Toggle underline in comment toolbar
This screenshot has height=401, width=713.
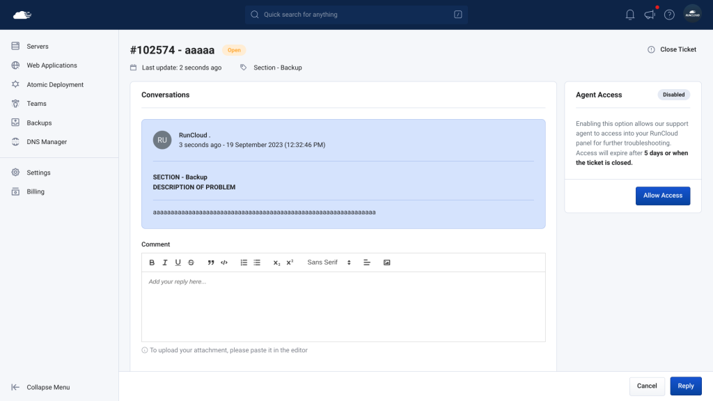pyautogui.click(x=178, y=262)
